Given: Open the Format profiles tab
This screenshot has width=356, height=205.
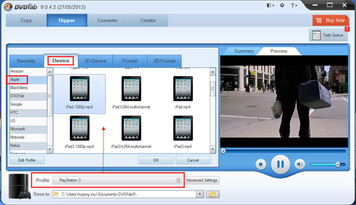Looking at the screenshot, I should point(130,61).
